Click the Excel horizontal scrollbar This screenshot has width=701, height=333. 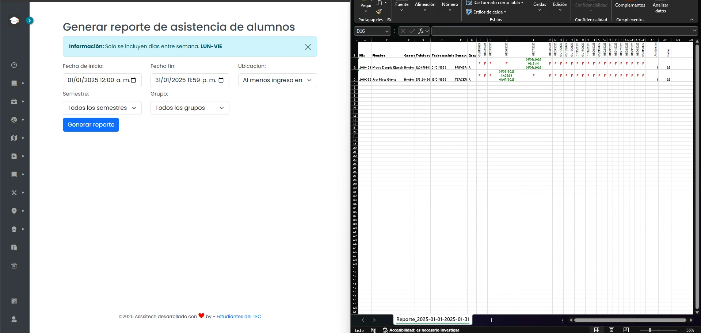point(630,320)
